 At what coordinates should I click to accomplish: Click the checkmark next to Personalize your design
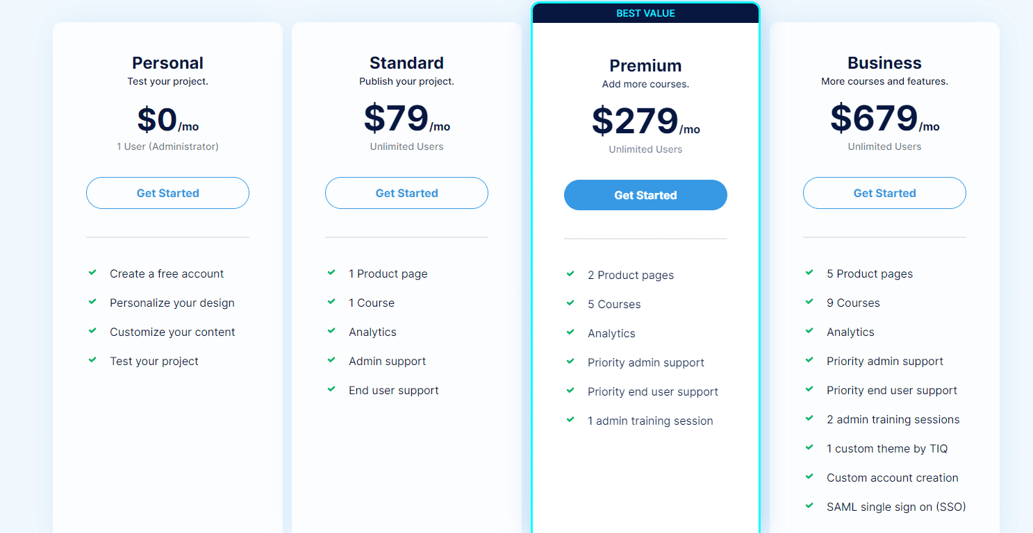point(92,303)
